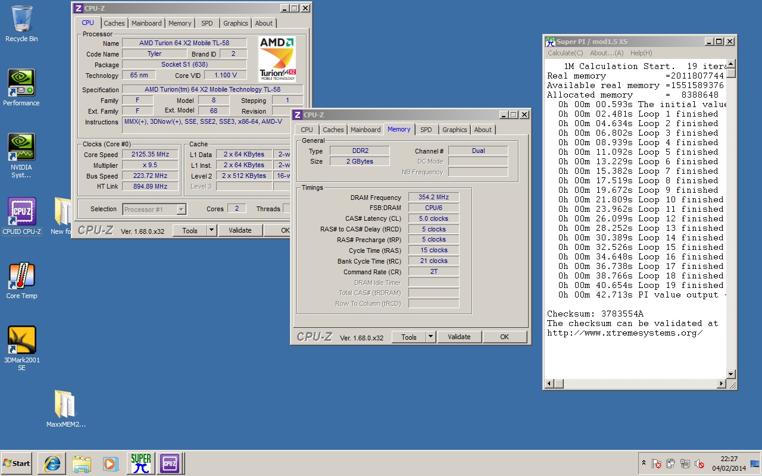Viewport: 762px width, 476px height.
Task: Expand the Processor #1 selection dropdown
Action: click(x=182, y=209)
